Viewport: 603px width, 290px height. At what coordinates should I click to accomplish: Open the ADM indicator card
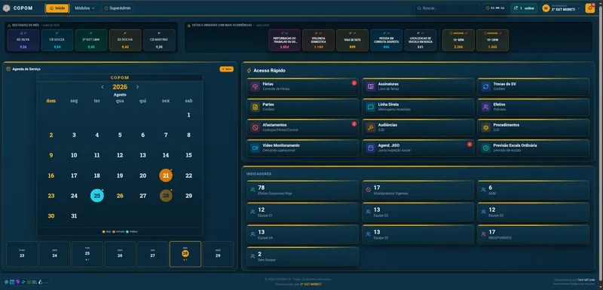pos(534,190)
